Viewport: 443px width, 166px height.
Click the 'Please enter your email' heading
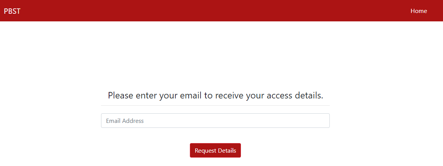215,95
